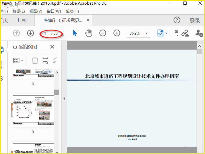Click the document title 北京城市道路工程规划设计技术文件办理指南
205x154 pixels.
(132, 76)
